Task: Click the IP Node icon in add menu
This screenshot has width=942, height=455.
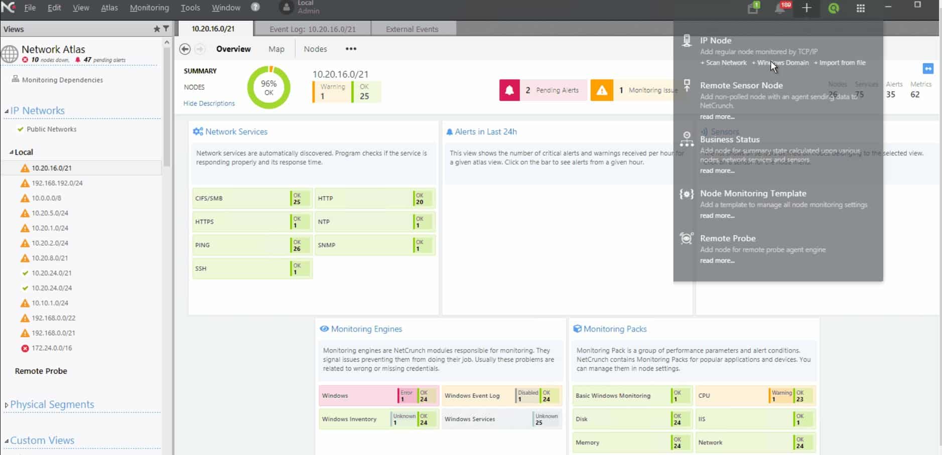Action: click(x=687, y=41)
